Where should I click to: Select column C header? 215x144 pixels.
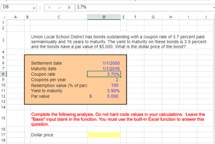click(x=59, y=17)
